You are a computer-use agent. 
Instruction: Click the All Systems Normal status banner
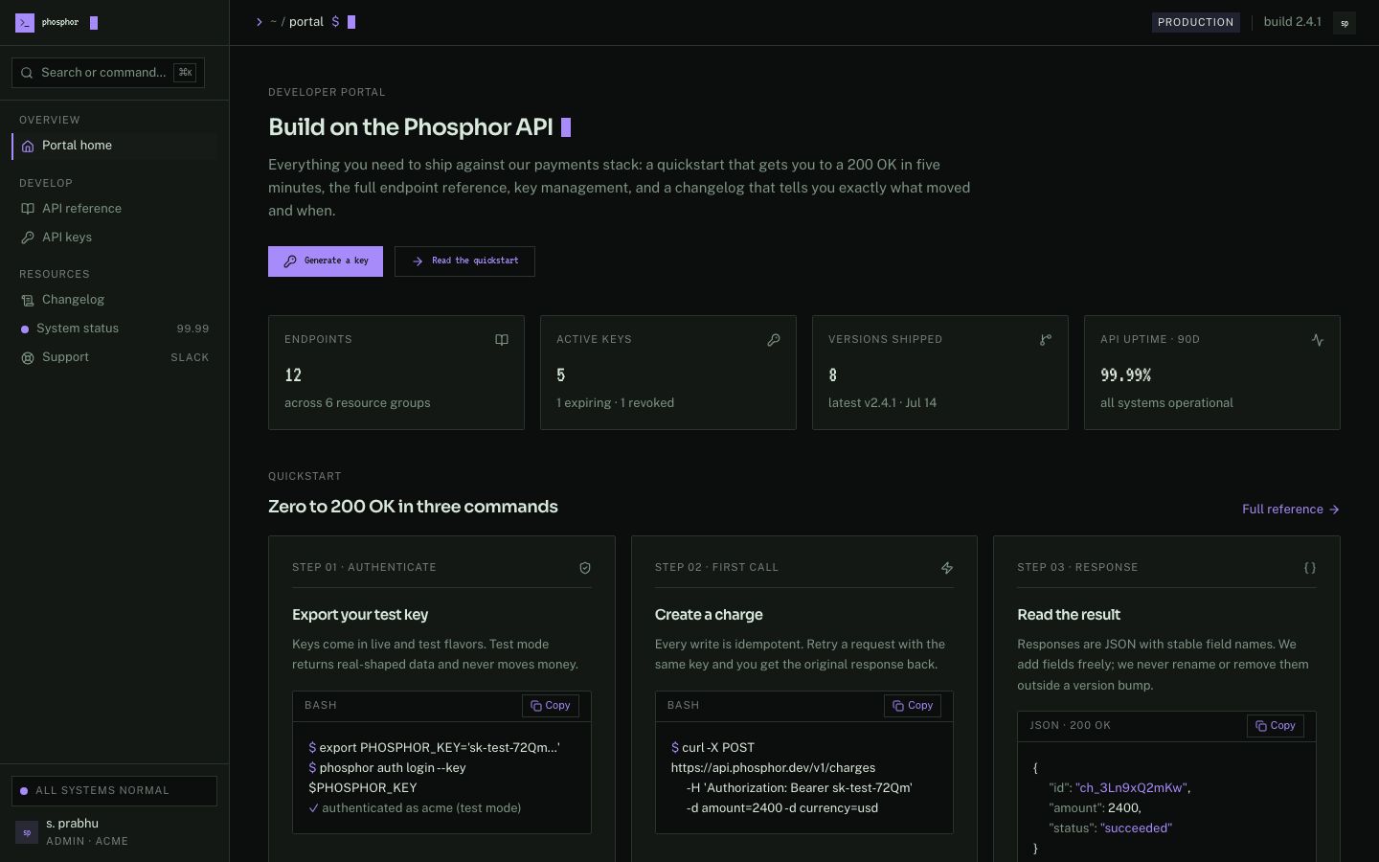(x=114, y=791)
